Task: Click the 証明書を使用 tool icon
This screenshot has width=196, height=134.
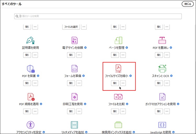Action: [31, 40]
